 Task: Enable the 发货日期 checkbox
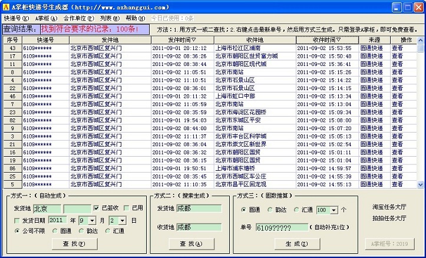pos(17,220)
